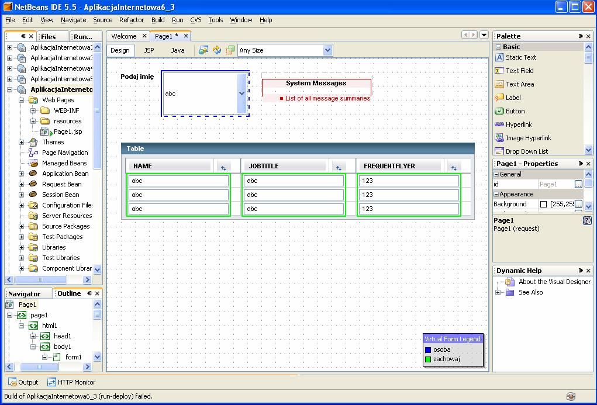
Task: Click the blue osoba legend swatch
Action: (428, 350)
